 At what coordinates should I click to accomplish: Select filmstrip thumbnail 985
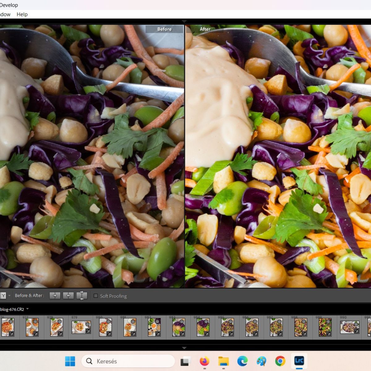point(228,327)
